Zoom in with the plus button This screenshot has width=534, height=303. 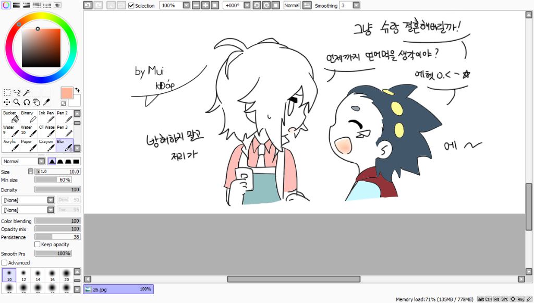point(205,5)
